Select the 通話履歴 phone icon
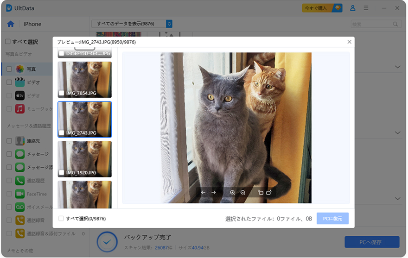Image resolution: width=408 pixels, height=258 pixels. point(20,181)
